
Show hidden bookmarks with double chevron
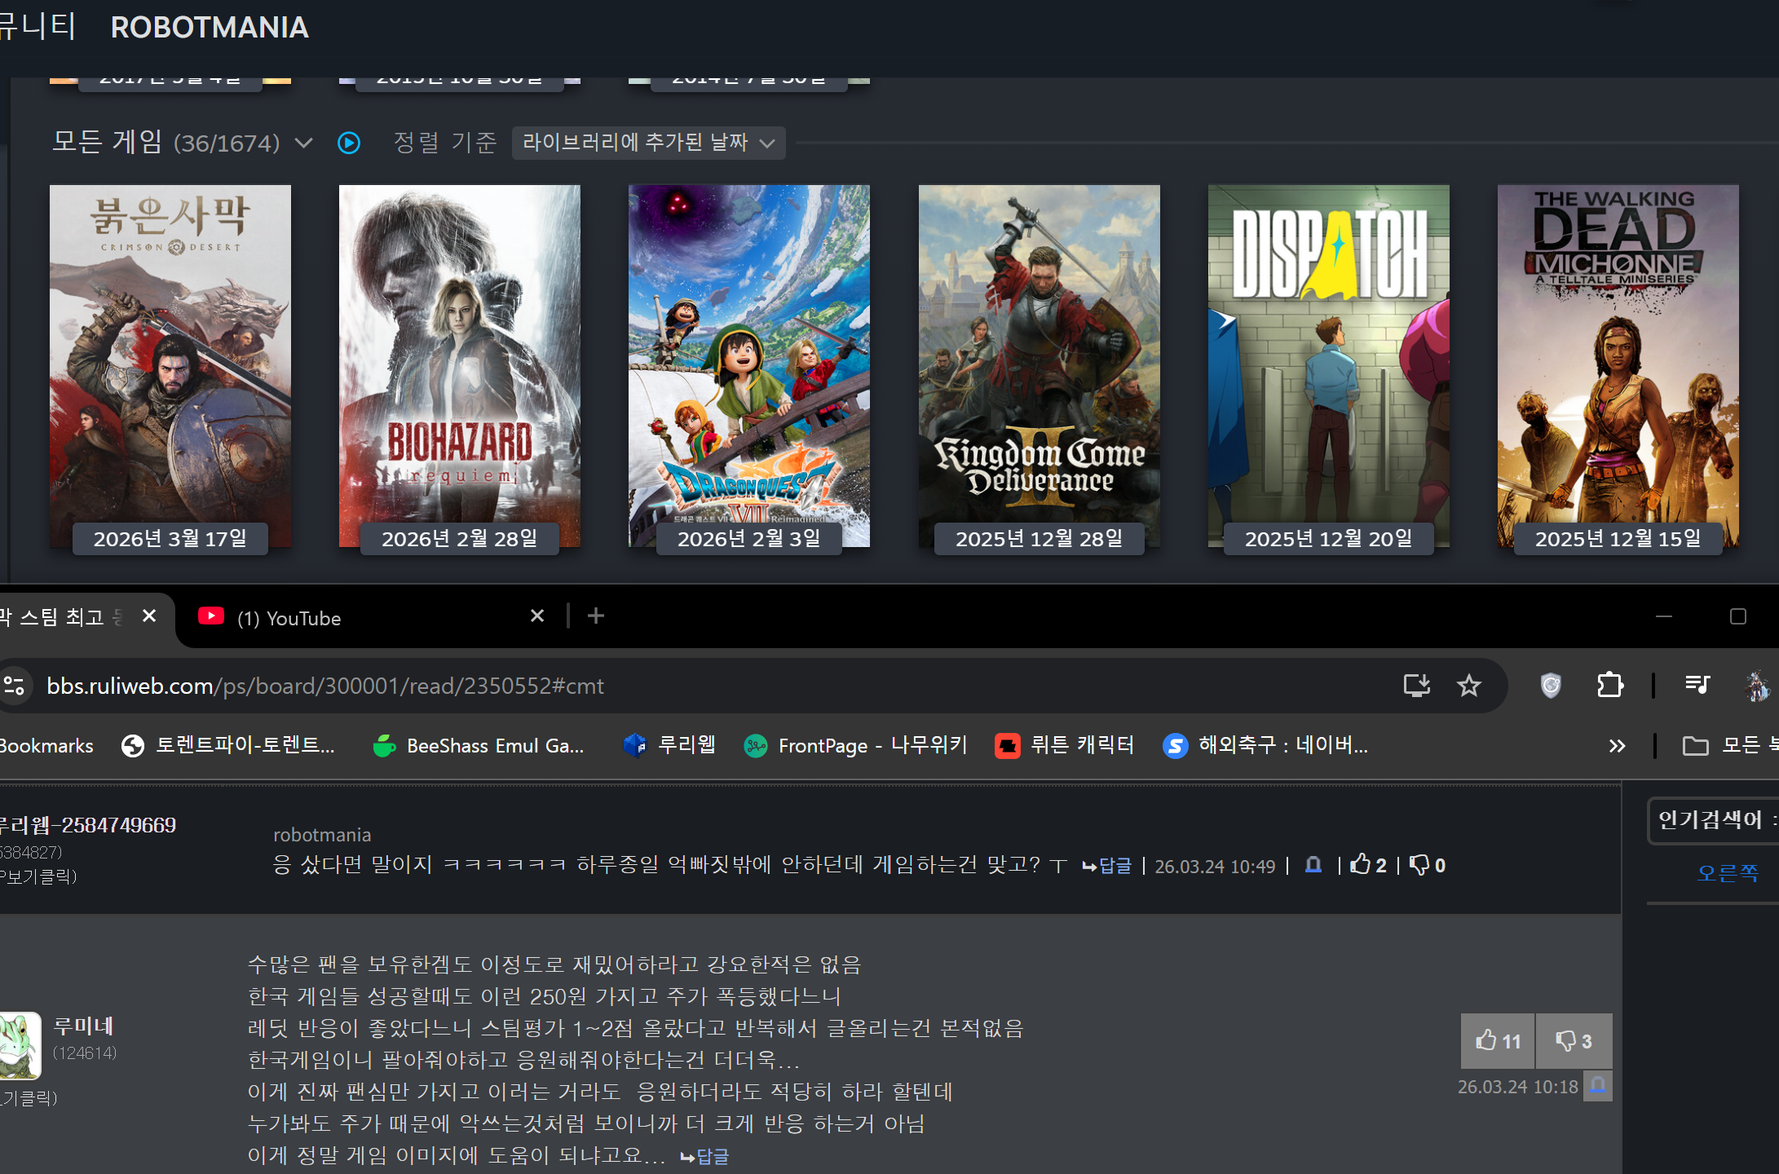tap(1617, 746)
